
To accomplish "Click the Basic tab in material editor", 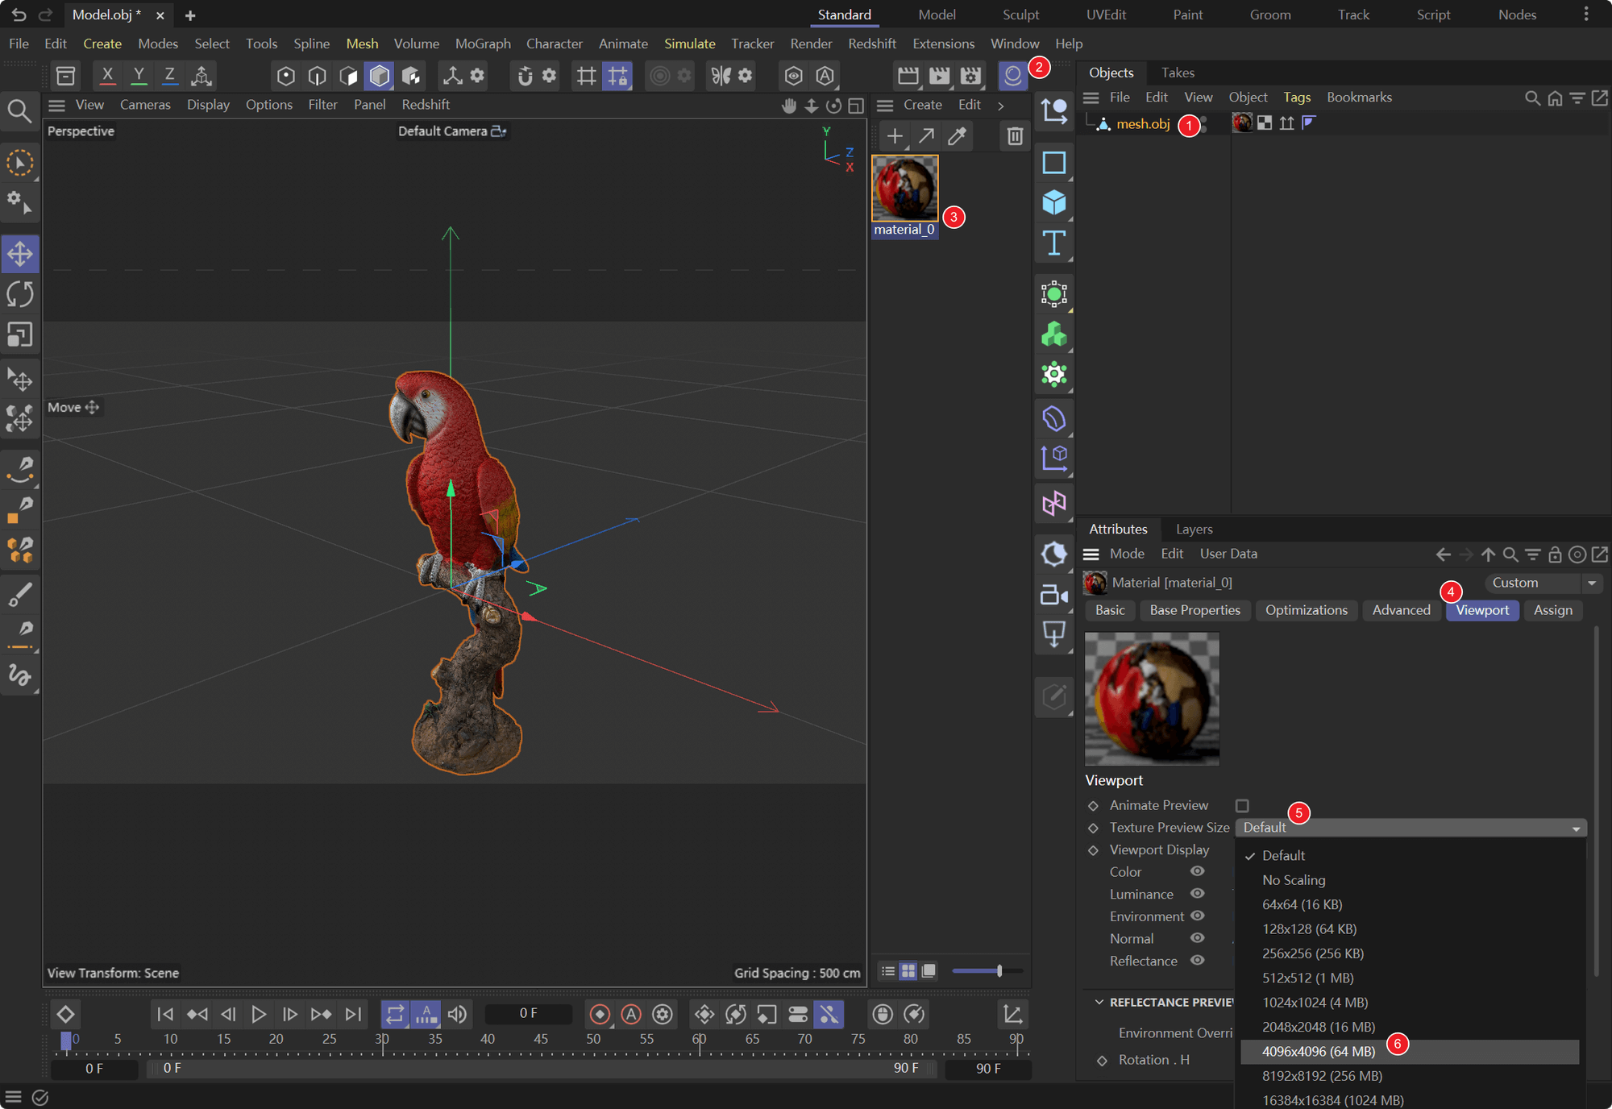I will [1110, 610].
